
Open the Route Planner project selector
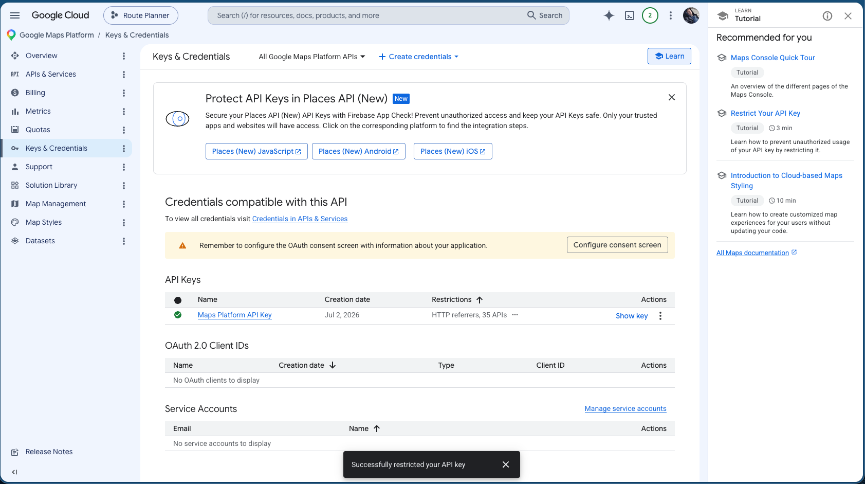[141, 15]
